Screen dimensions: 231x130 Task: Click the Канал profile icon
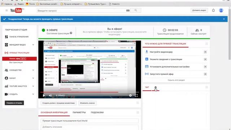(x=6, y=78)
